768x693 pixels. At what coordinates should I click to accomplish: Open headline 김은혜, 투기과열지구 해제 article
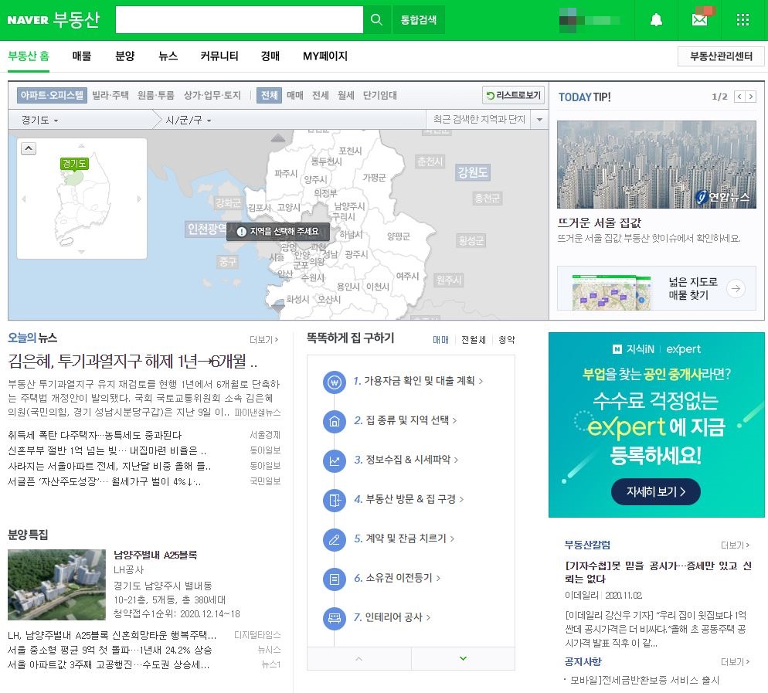pos(133,361)
